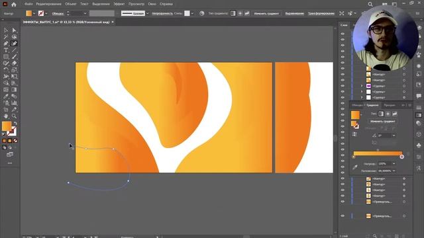Select the Magic Wand tool

(x=6, y=37)
